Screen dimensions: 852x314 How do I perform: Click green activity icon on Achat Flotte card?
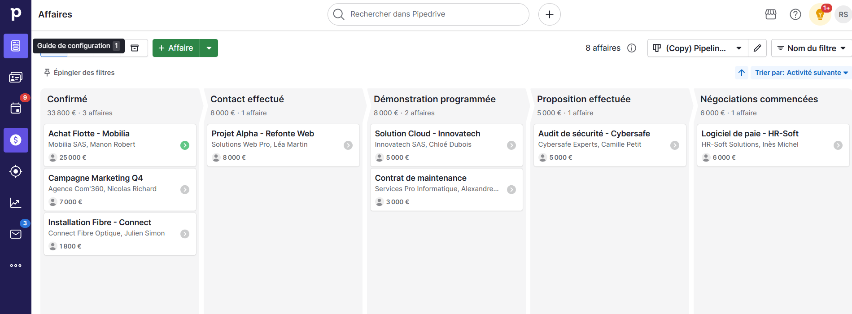pos(185,145)
